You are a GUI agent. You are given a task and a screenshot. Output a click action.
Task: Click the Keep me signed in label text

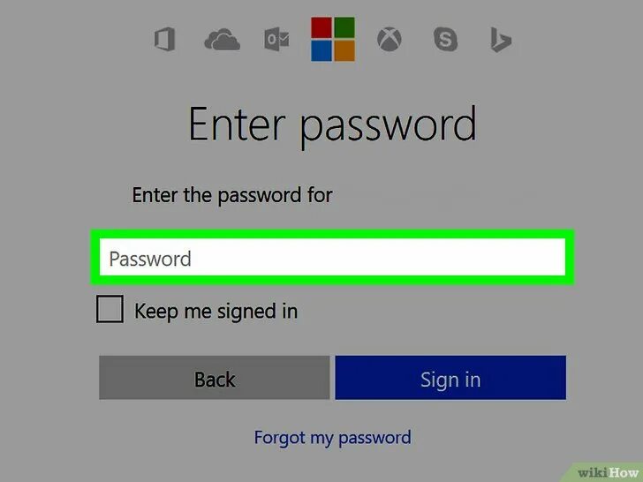click(216, 311)
